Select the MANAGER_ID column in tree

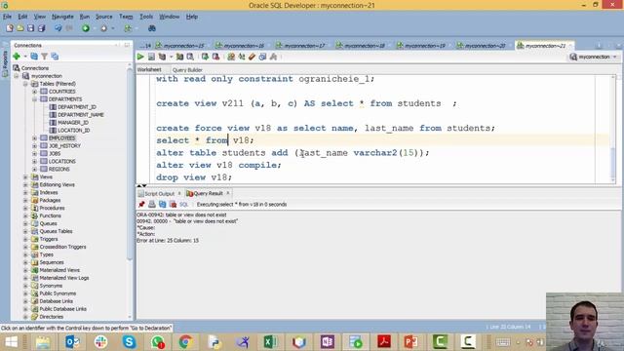pos(73,123)
